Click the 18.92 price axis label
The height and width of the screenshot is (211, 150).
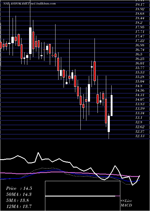[x=140, y=9]
